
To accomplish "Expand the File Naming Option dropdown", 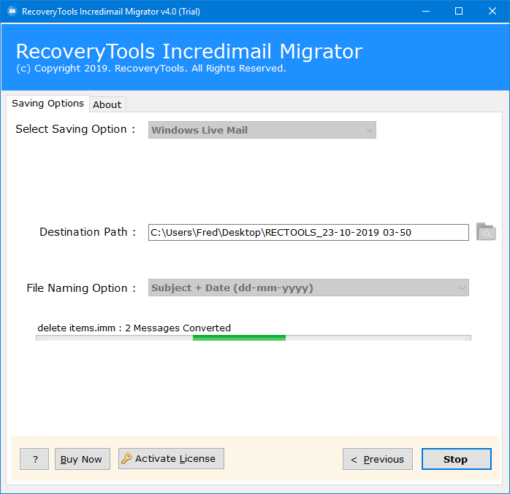I will (x=308, y=287).
